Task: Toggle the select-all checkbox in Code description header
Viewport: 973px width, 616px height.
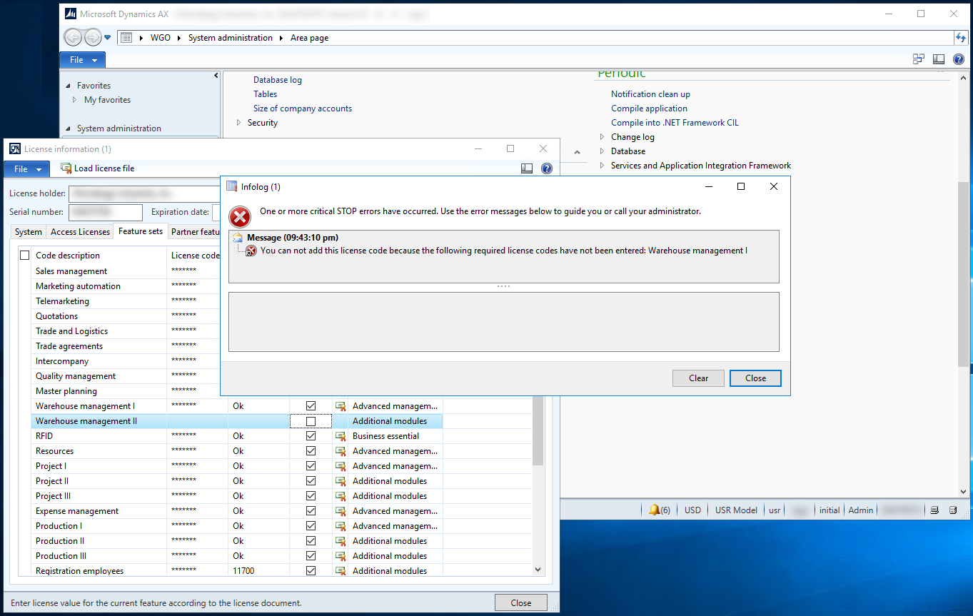Action: point(25,256)
